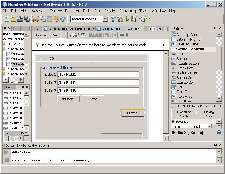Click the Output stop square icon
Image resolution: width=225 pixels, height=174 pixels.
(7, 160)
